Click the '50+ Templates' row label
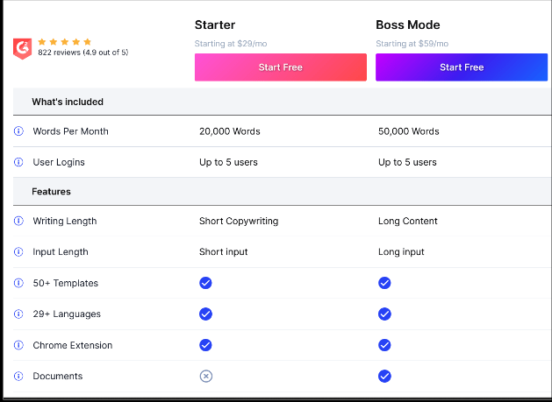552x402 pixels. click(66, 283)
